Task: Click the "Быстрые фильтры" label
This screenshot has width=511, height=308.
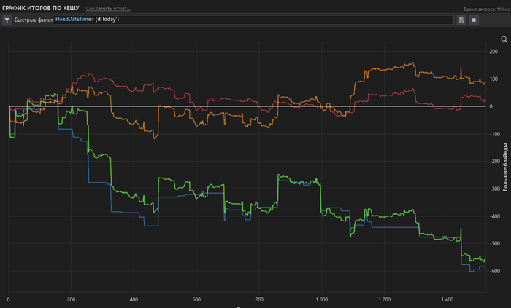Action: [34, 20]
